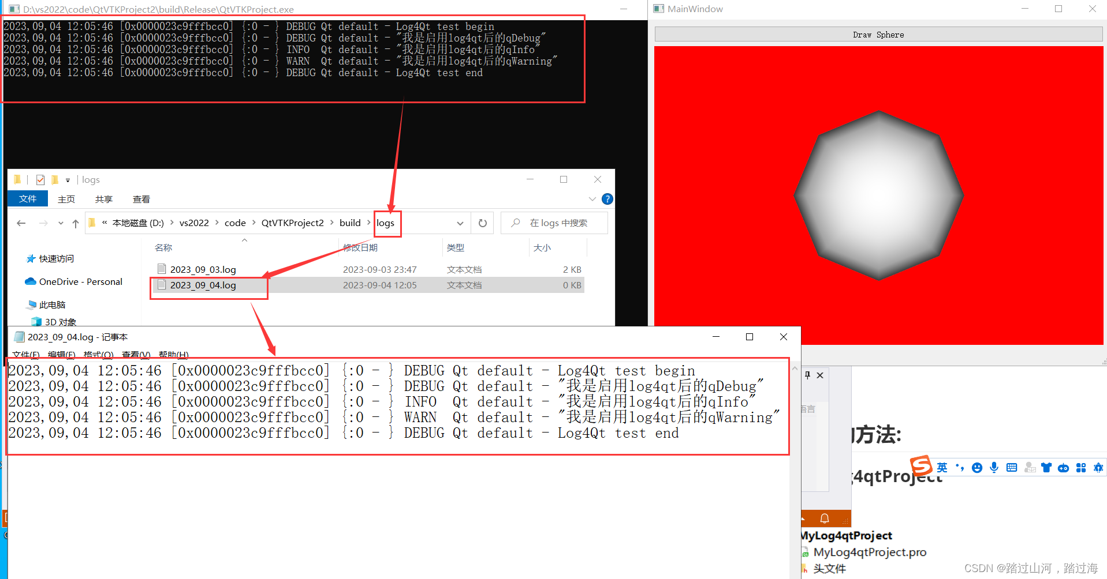The width and height of the screenshot is (1107, 579).
Task: Open the Sogou emoji smiley icon
Action: [x=977, y=468]
